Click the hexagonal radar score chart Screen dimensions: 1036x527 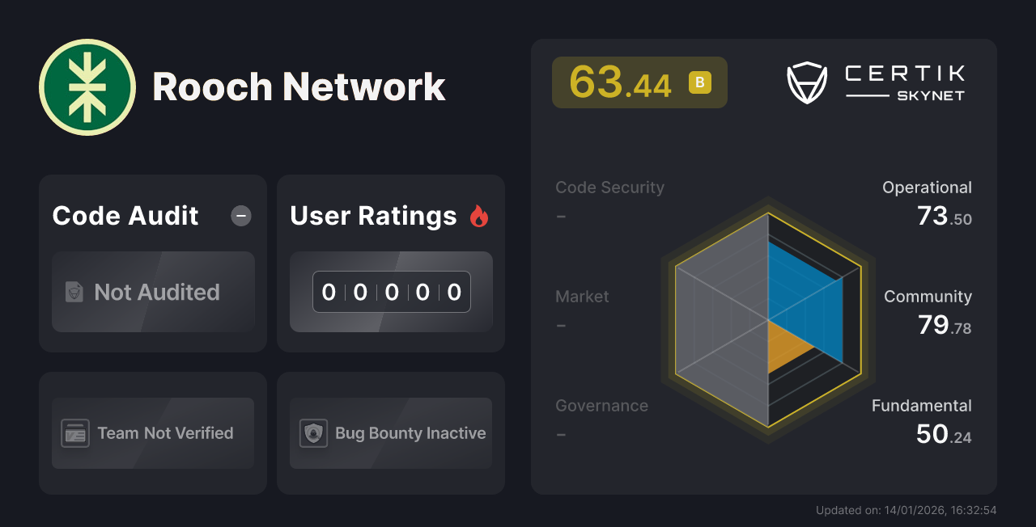click(769, 319)
